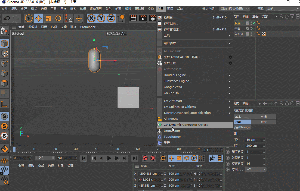Go to the end of animation
Viewport: 300px width, 191px height.
(135, 158)
